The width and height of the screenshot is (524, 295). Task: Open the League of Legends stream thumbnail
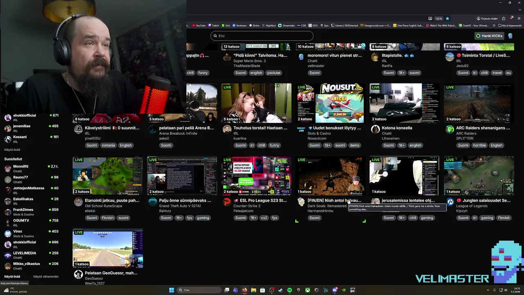point(479,175)
